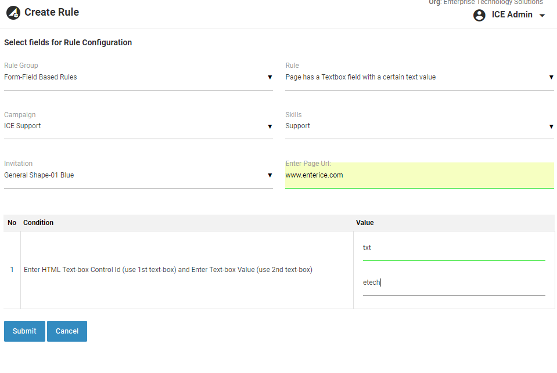Focus the Enter Page Url field

[x=419, y=175]
